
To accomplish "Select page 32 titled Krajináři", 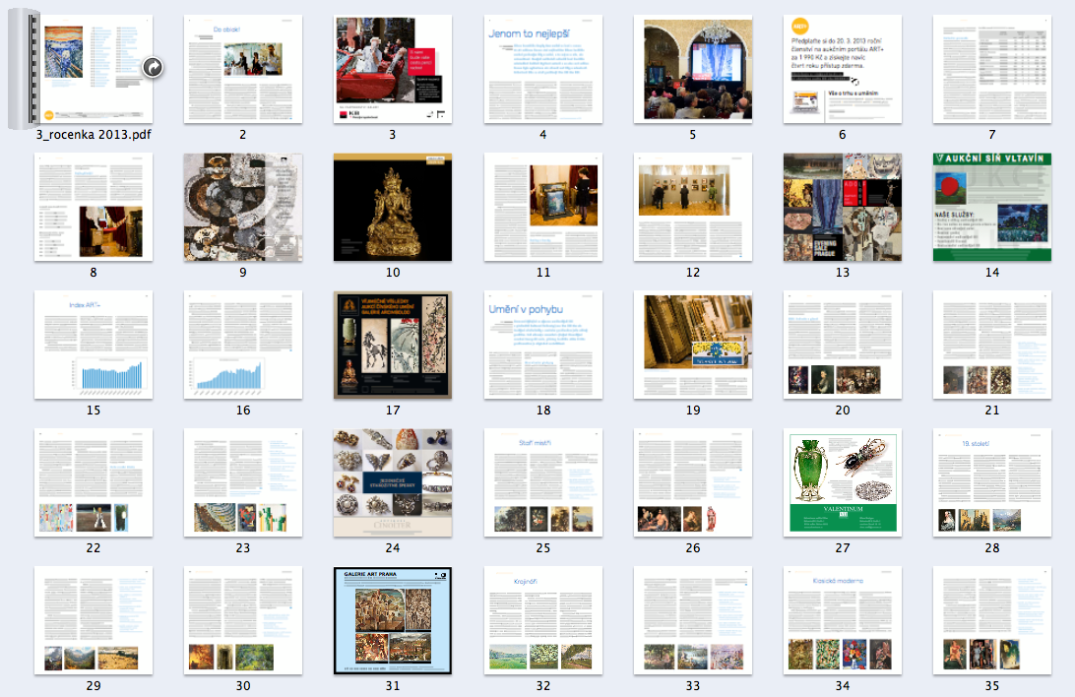I will pos(542,620).
